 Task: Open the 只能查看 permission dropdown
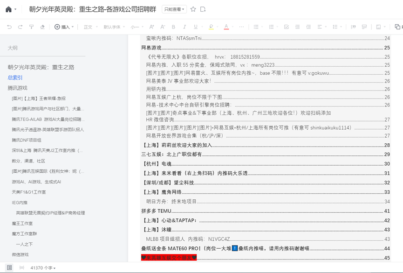point(174,9)
